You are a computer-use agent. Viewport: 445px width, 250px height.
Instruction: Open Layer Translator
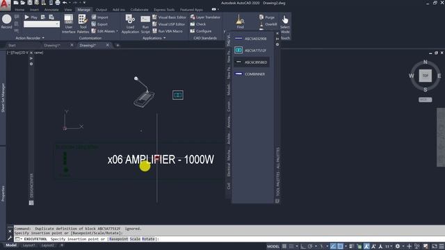[205, 17]
